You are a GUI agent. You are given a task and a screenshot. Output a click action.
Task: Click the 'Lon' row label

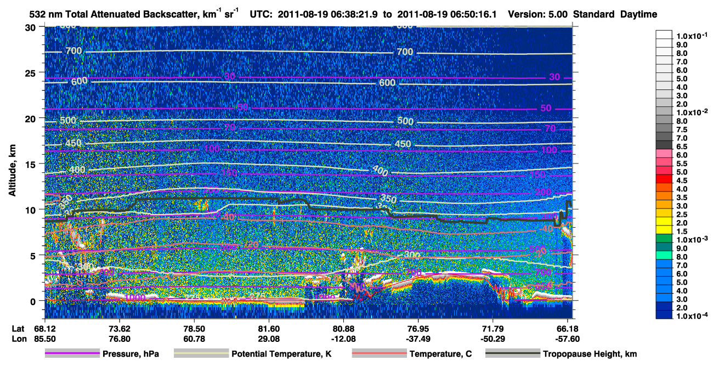[x=18, y=339]
